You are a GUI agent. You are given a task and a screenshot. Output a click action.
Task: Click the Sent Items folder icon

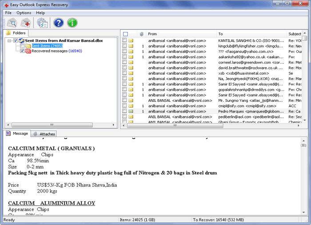coord(28,46)
